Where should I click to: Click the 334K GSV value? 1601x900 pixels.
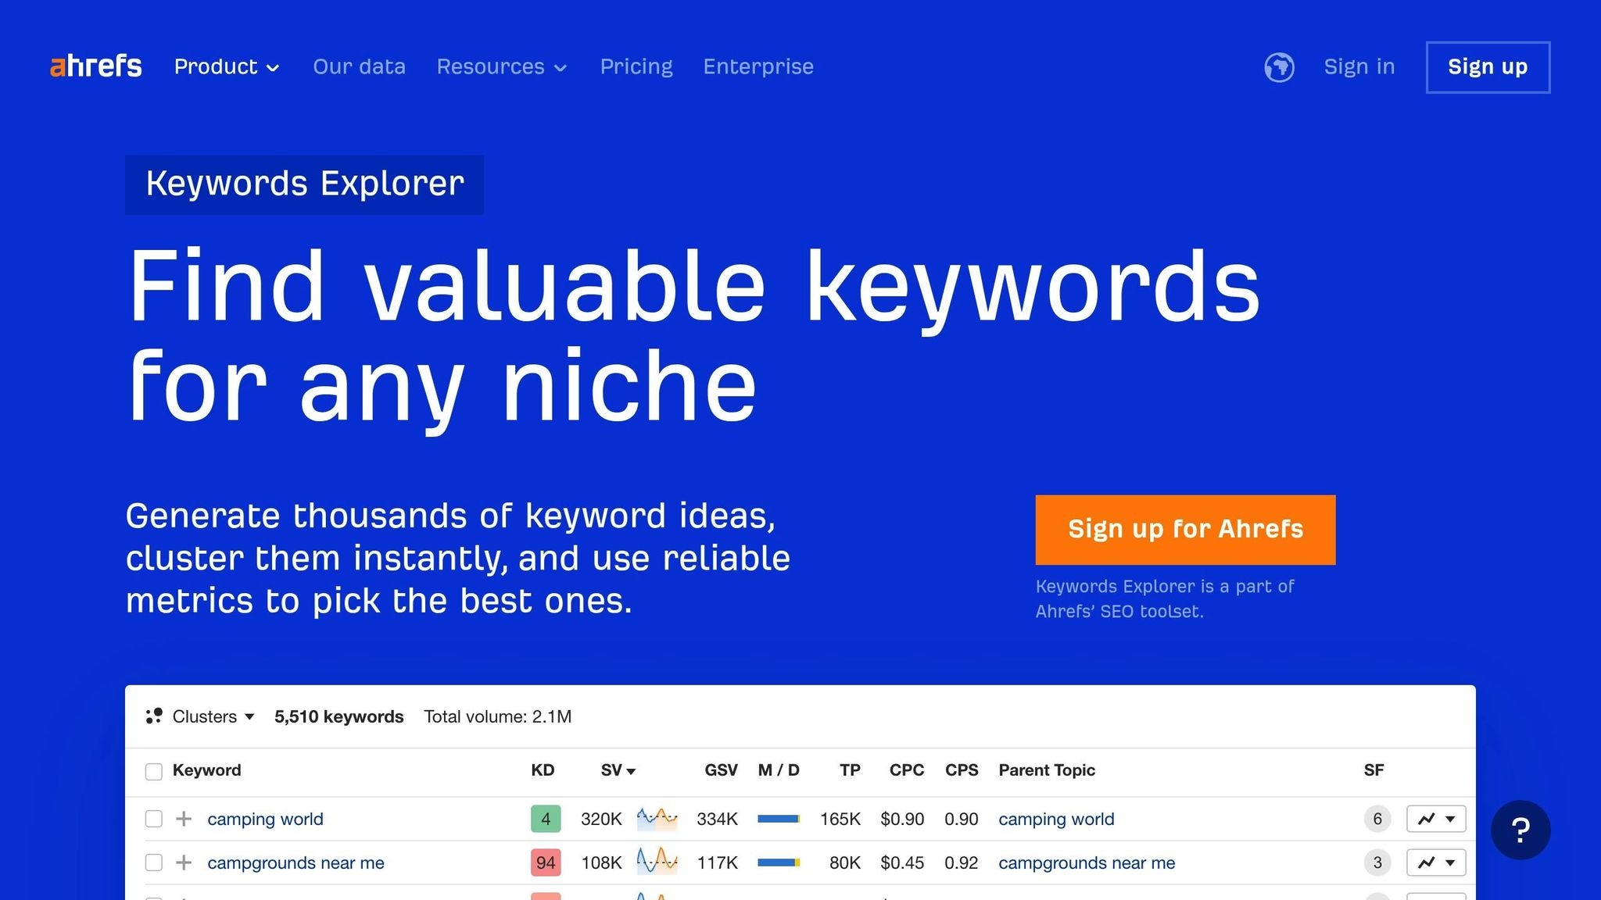717,819
